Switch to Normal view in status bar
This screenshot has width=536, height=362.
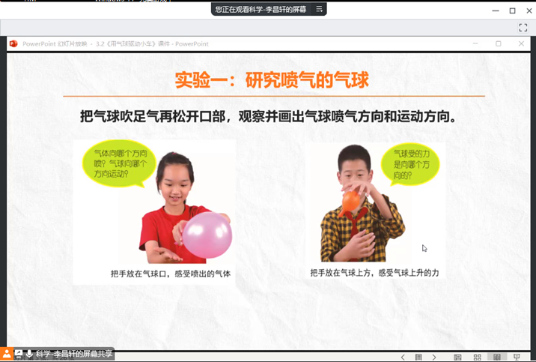pyautogui.click(x=457, y=358)
